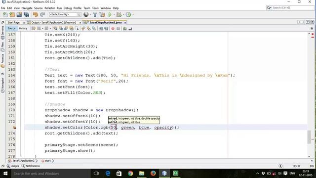The height and width of the screenshot is (178, 316).
Task: Click Find Next Occurrence icon
Action: 66,29
